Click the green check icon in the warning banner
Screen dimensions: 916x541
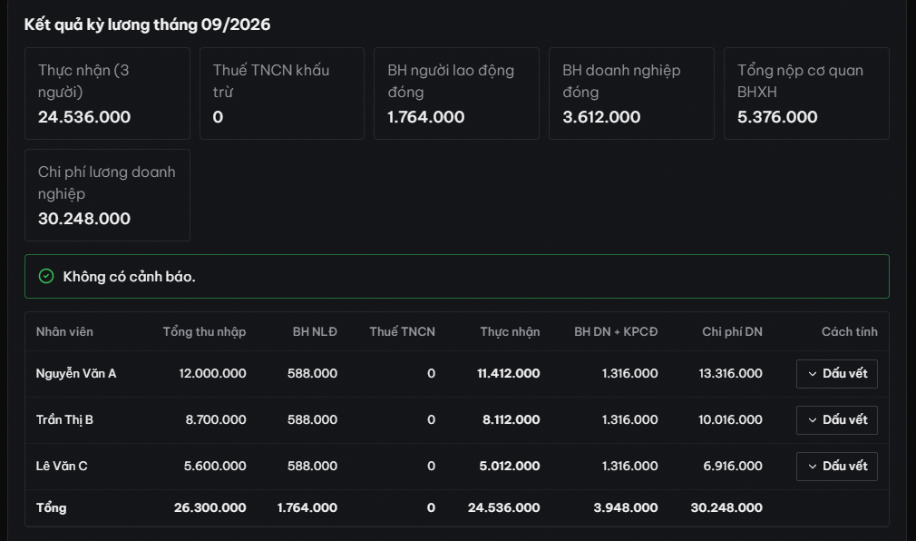click(x=46, y=276)
